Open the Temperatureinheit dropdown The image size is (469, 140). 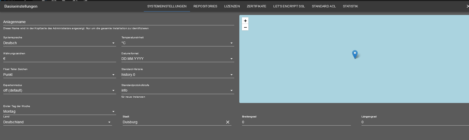[x=178, y=43]
